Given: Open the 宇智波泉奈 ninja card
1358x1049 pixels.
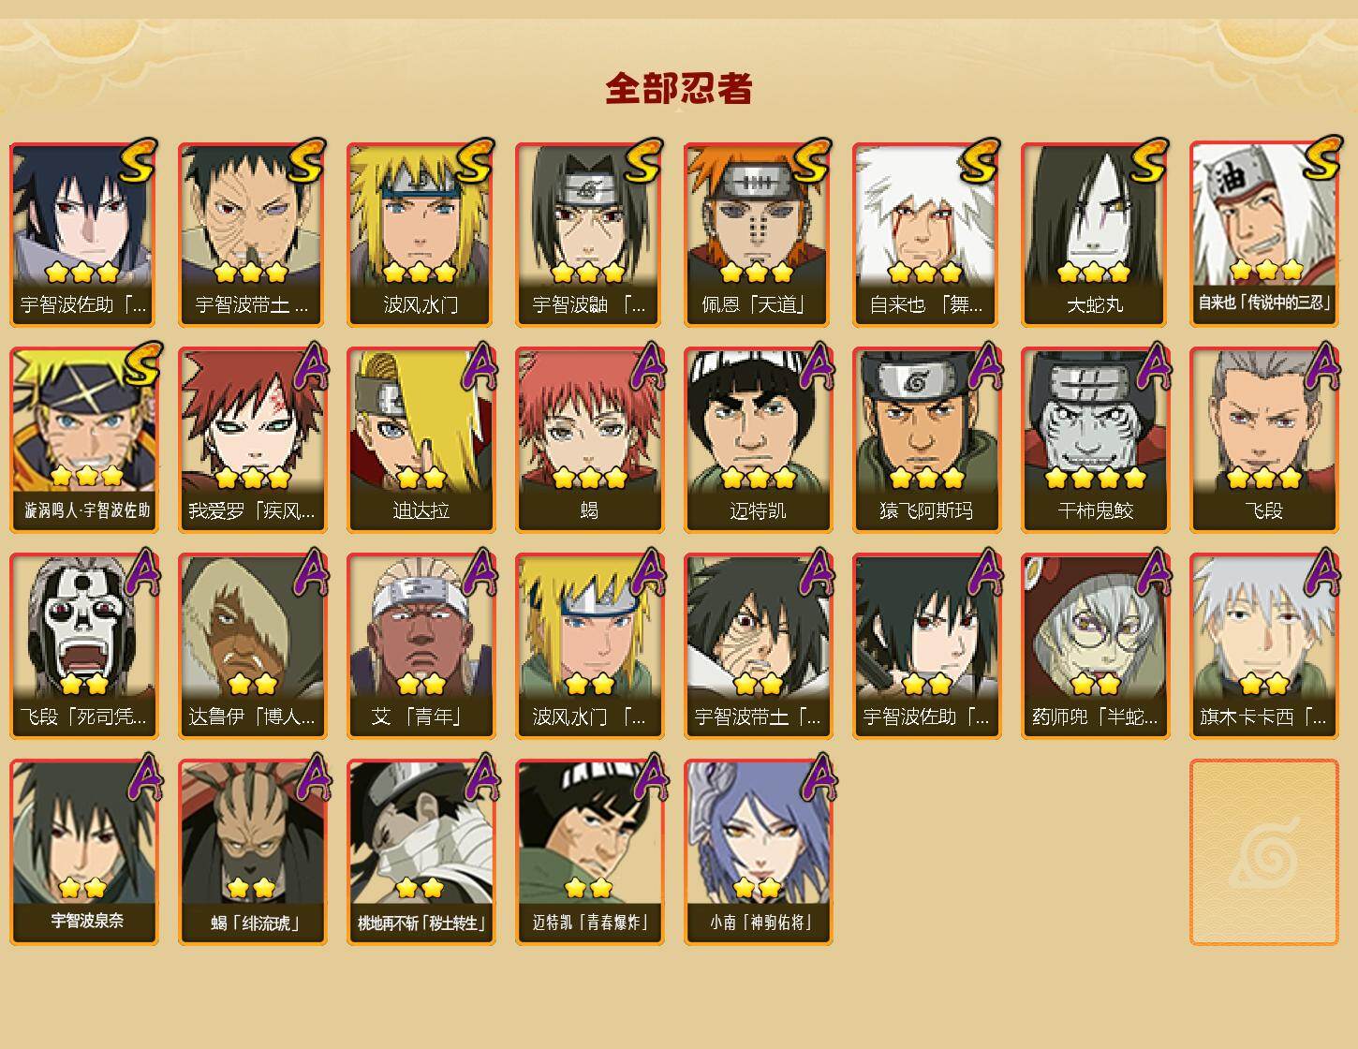Looking at the screenshot, I should point(84,852).
